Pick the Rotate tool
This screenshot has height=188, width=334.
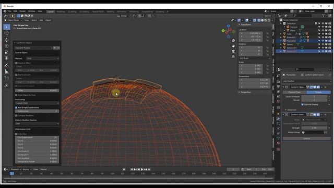(7, 46)
